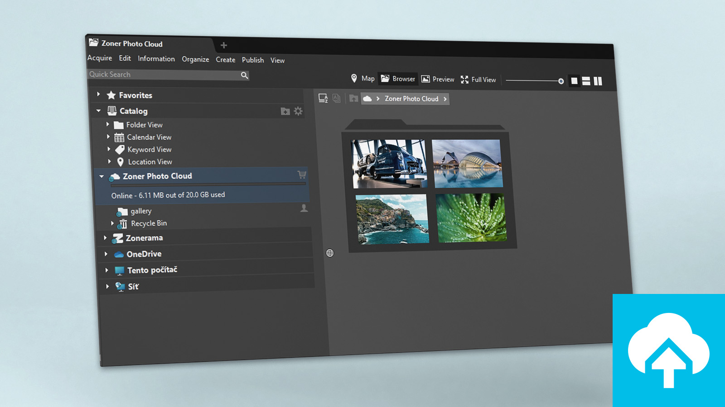Select Zonerama in navigator
Screen dimensions: 725x407
click(x=144, y=238)
